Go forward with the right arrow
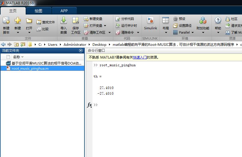The height and width of the screenshot is (157, 242). 10,45
